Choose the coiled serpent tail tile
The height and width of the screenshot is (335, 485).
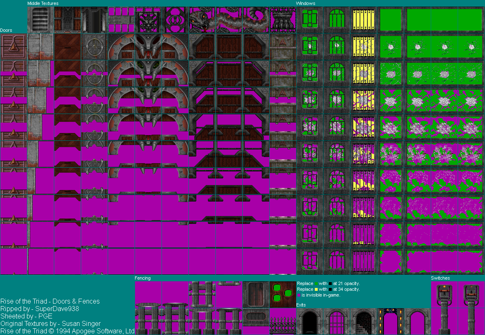click(256, 20)
